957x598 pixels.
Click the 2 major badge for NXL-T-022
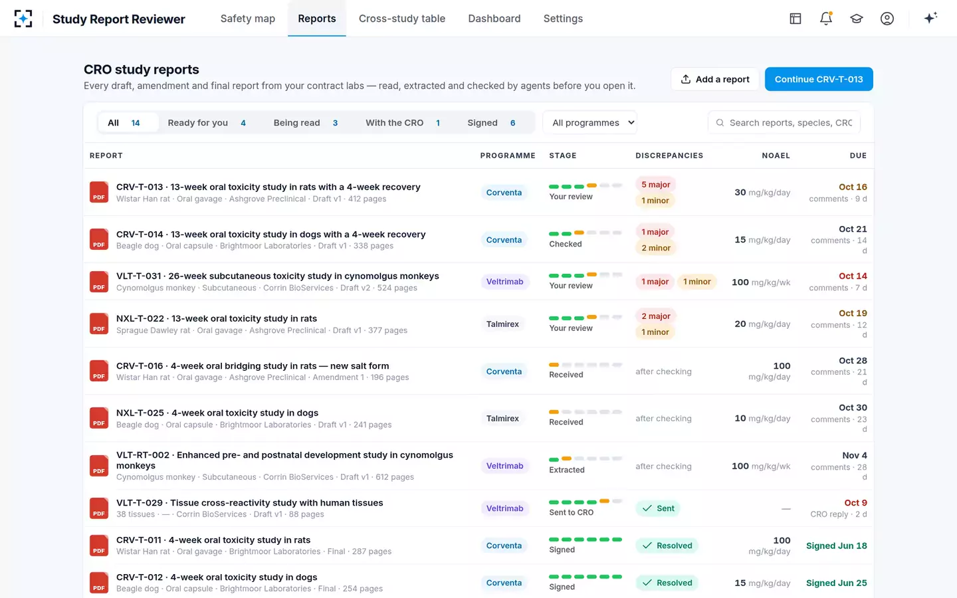(x=656, y=316)
